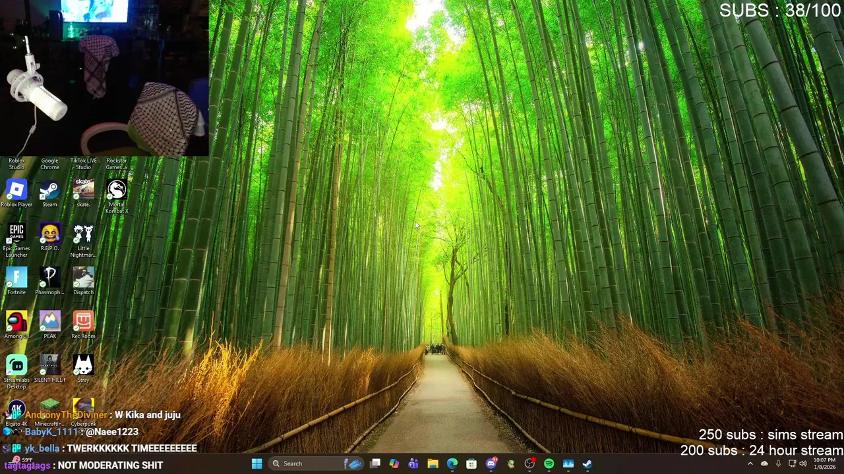Open Task View from the taskbar
Screen dimensions: 844x474
pyautogui.click(x=375, y=463)
